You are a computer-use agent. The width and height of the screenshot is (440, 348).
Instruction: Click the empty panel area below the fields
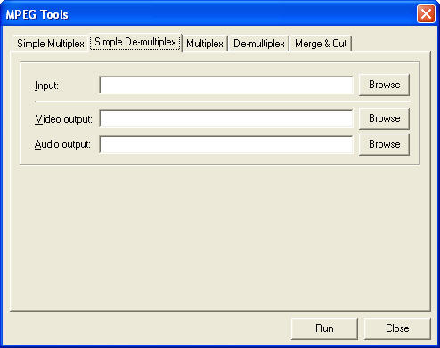[x=220, y=238]
